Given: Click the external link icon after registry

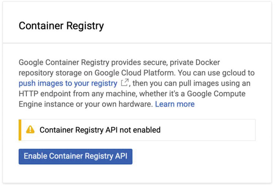Looking at the screenshot, I should click(x=125, y=83).
